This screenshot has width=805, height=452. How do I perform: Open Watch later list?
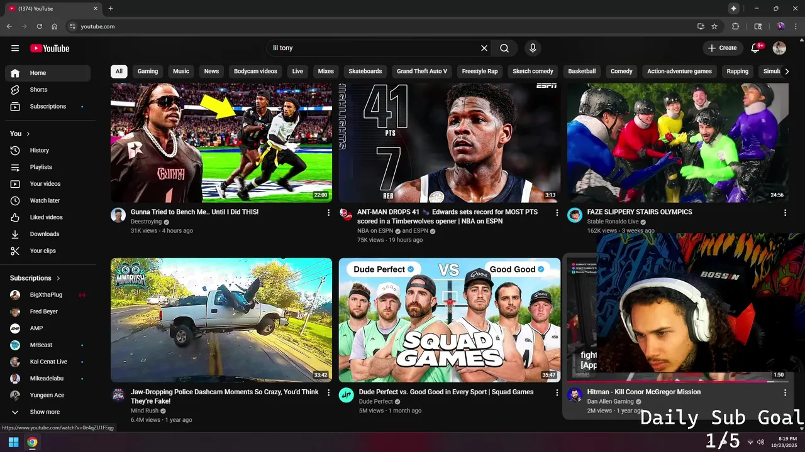click(48, 201)
